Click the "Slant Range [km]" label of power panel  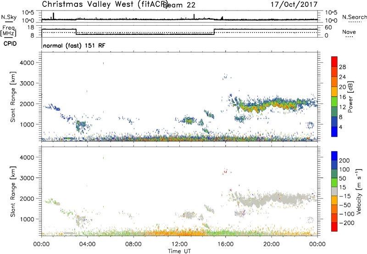click(x=13, y=97)
